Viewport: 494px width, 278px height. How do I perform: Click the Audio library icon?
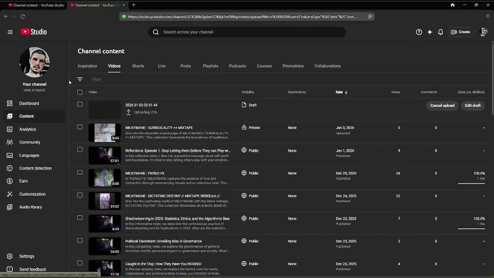(10, 207)
